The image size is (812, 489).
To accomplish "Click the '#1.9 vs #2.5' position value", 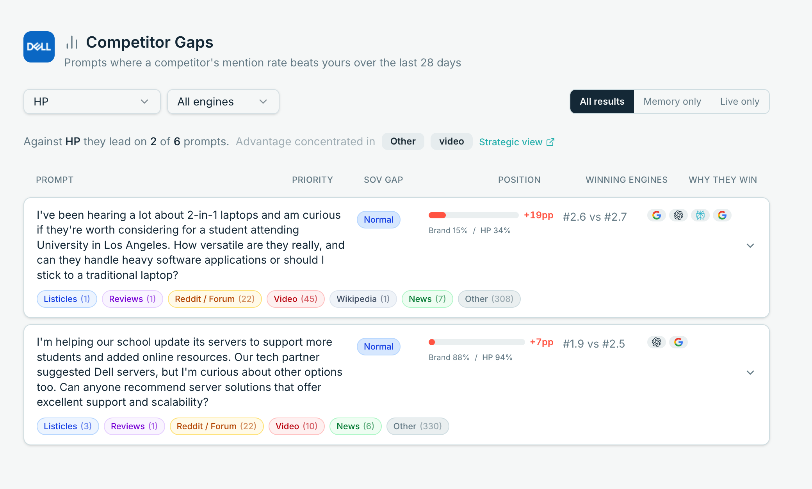I will click(594, 344).
